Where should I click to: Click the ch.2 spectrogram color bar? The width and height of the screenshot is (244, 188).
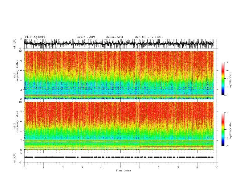pyautogui.click(x=223, y=129)
